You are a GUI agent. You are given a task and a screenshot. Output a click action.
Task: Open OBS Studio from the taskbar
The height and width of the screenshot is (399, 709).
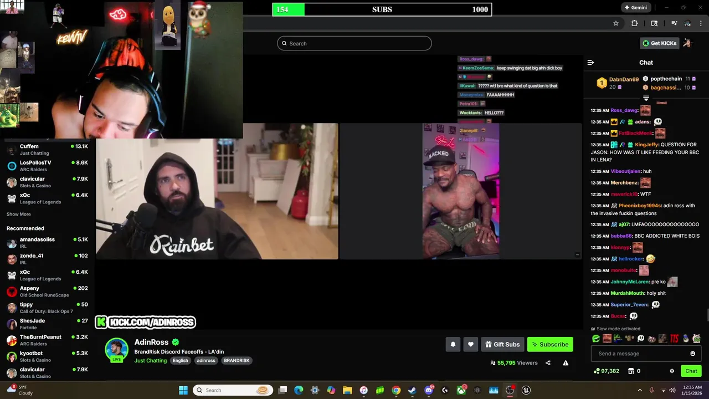point(510,390)
